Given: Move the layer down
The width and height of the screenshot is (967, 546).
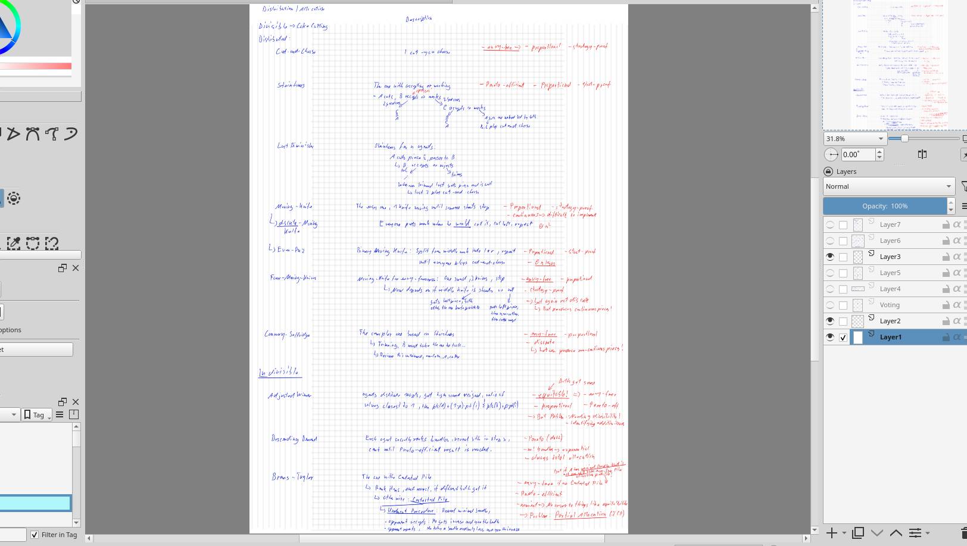Looking at the screenshot, I should pos(877,533).
